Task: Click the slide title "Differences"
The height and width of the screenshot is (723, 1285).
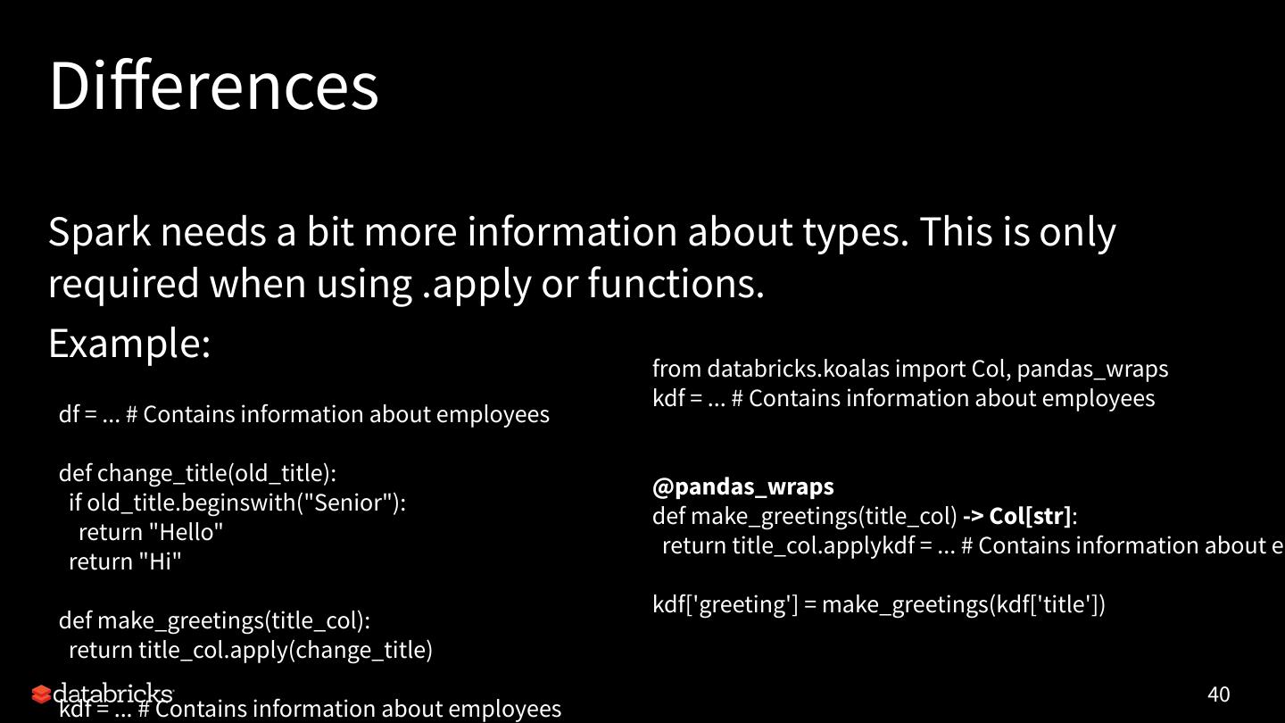Action: point(214,87)
